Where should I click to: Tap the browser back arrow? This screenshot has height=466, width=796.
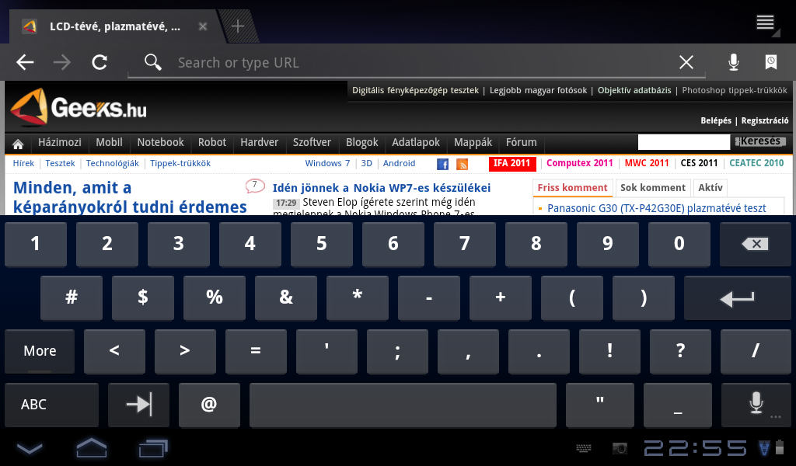click(x=26, y=63)
